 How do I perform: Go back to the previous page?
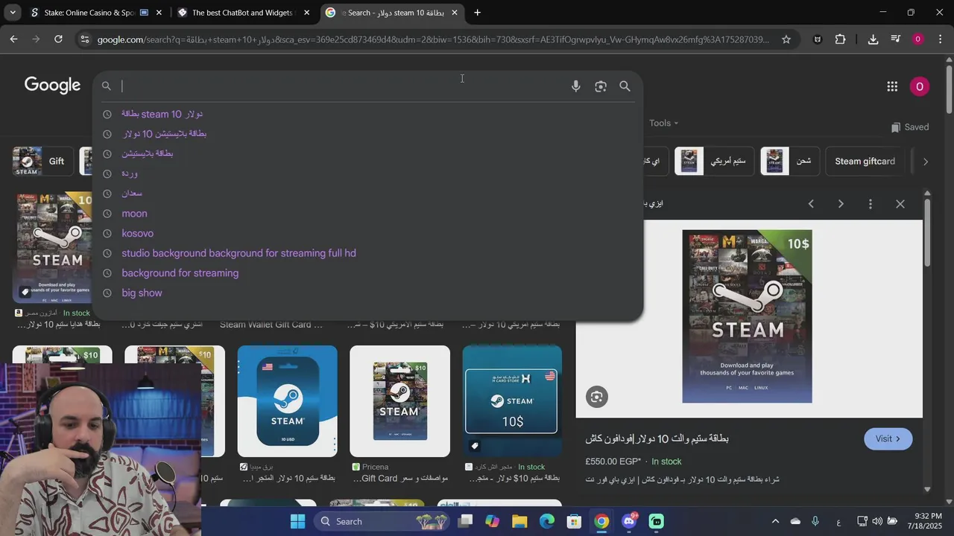pos(14,39)
